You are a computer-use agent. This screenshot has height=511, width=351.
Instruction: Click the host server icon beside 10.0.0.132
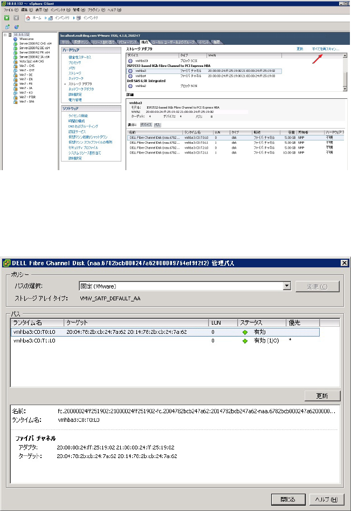tap(11, 35)
